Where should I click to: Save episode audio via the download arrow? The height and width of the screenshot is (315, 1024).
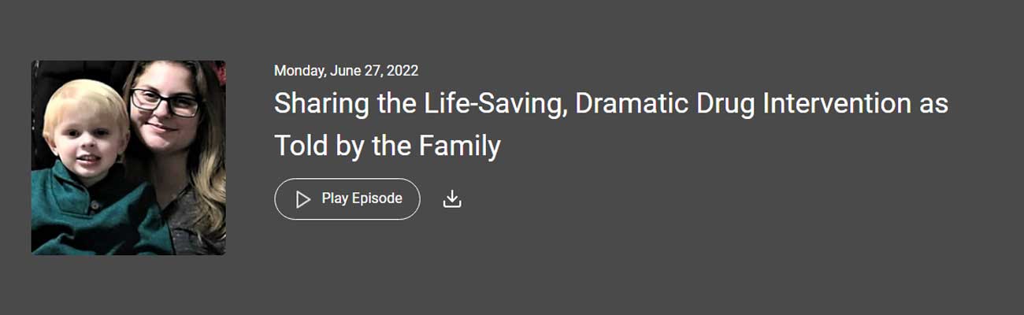click(451, 199)
